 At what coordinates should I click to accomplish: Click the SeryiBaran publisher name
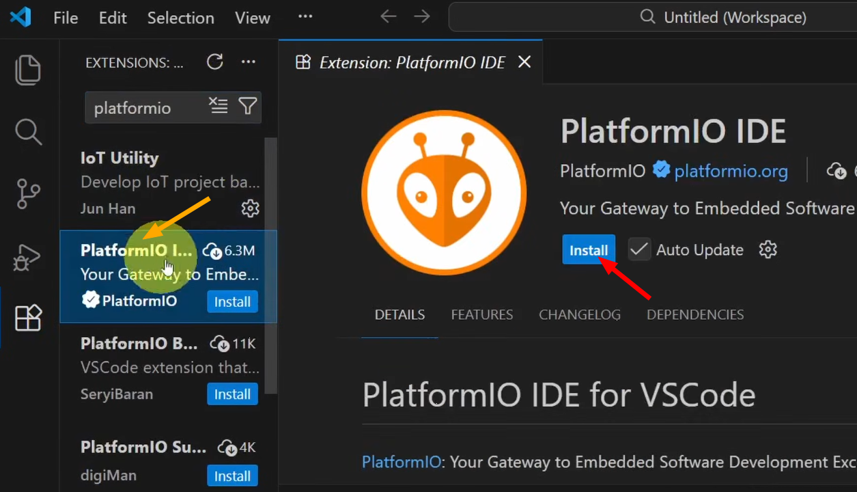pyautogui.click(x=117, y=394)
